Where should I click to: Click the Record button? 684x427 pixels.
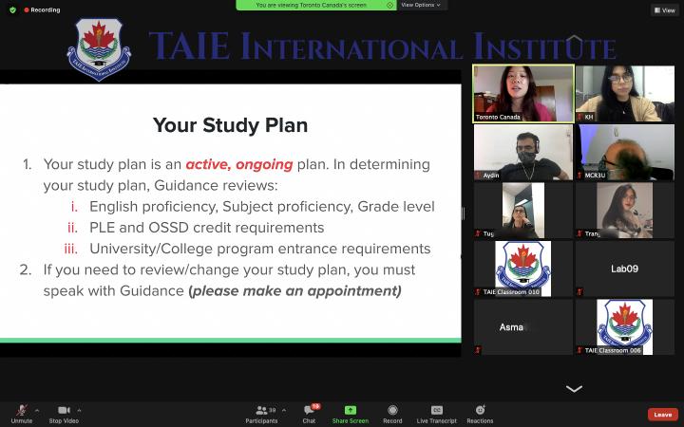[392, 414]
